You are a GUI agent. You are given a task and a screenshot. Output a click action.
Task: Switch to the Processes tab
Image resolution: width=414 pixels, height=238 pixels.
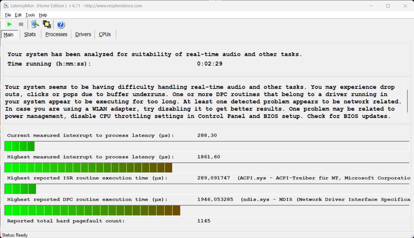(x=56, y=34)
